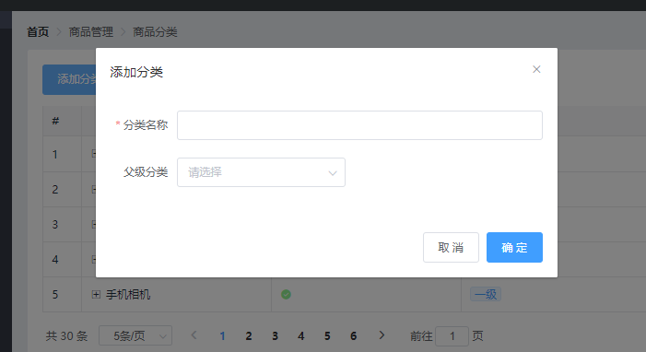The image size is (646, 352).
Task: Close the 添加分类 dialog with the X
Action: coord(536,69)
